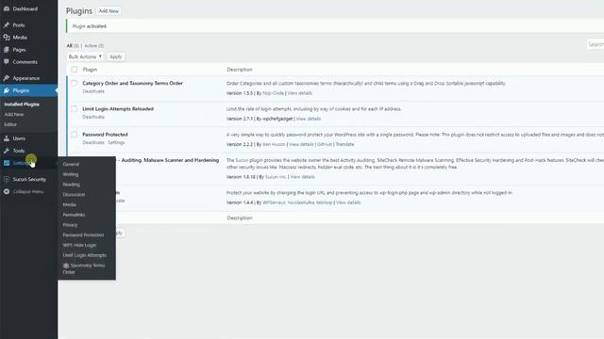View details for Category Order plugin

click(300, 93)
